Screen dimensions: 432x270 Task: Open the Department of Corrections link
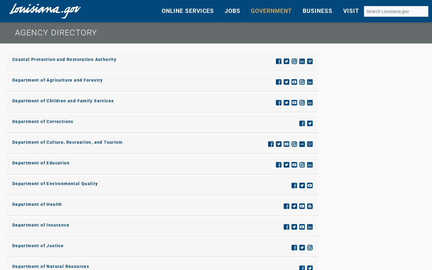(x=43, y=121)
